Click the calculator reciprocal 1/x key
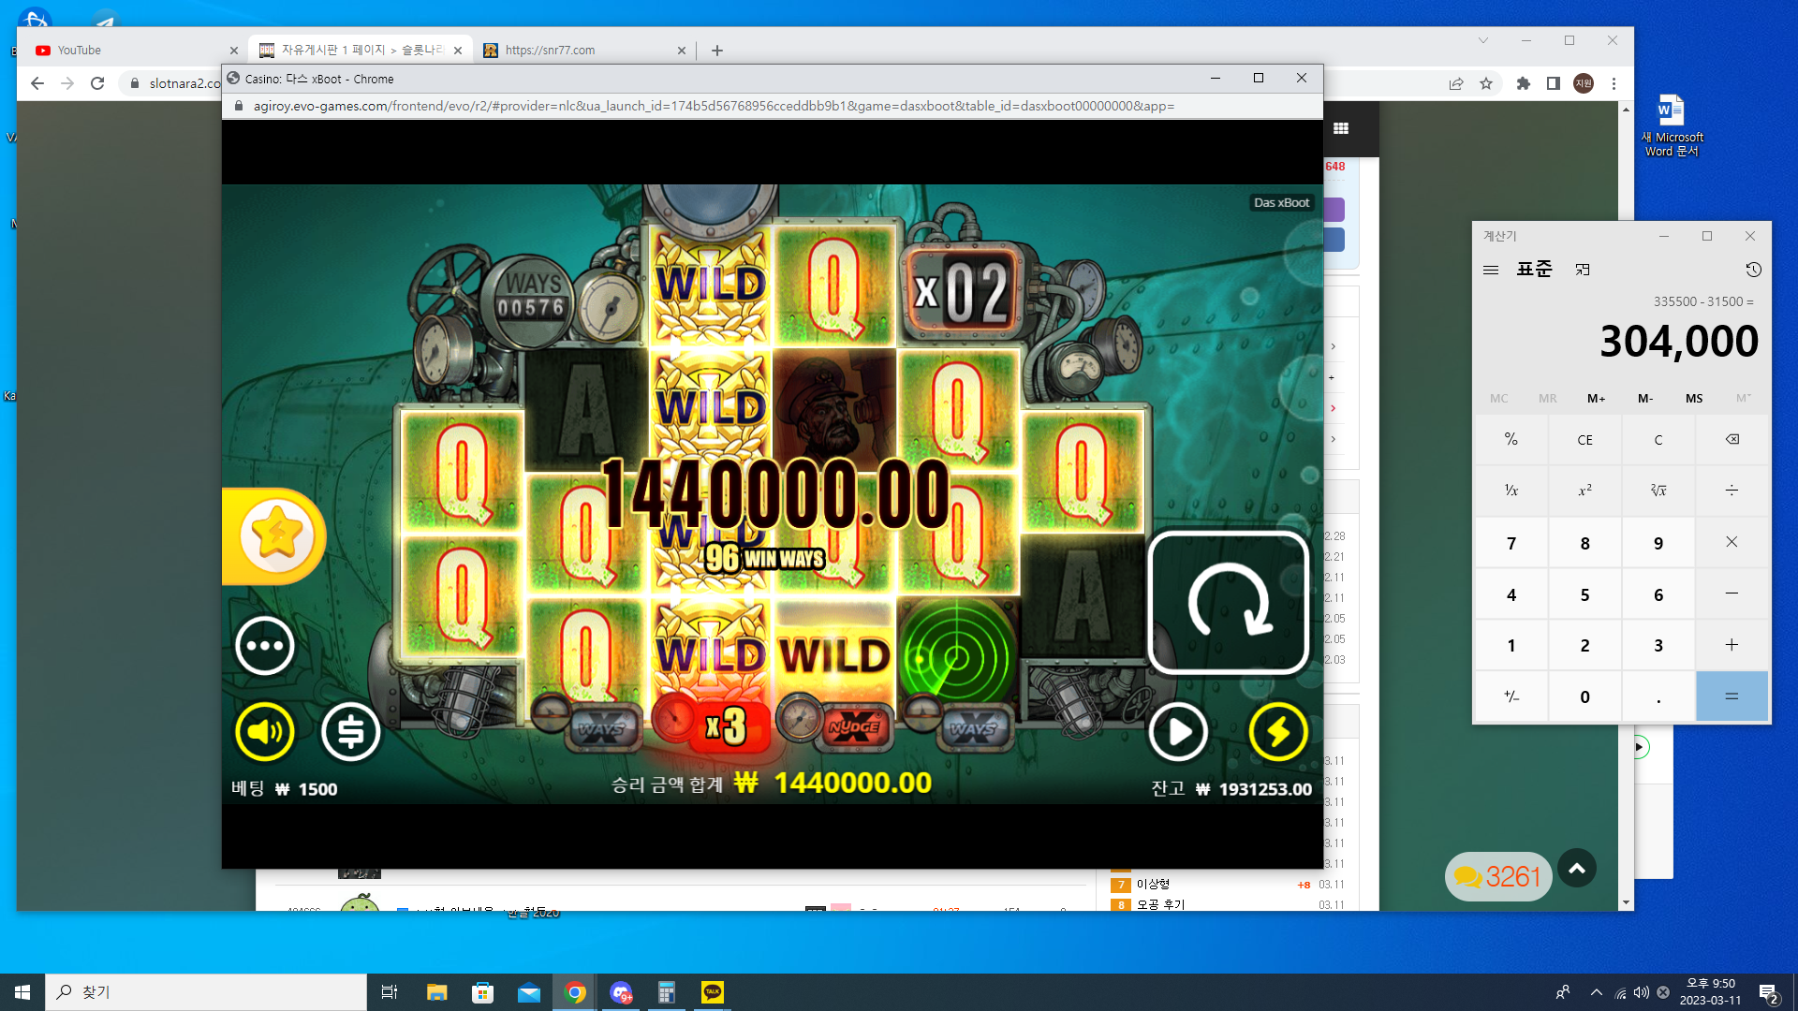This screenshot has width=1798, height=1011. 1511,491
